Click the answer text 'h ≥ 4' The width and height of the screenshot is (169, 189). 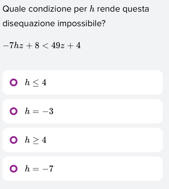coord(36,140)
